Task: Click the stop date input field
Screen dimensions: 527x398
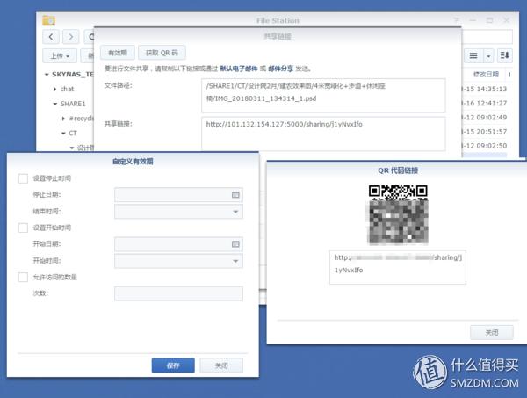Action: [178, 195]
